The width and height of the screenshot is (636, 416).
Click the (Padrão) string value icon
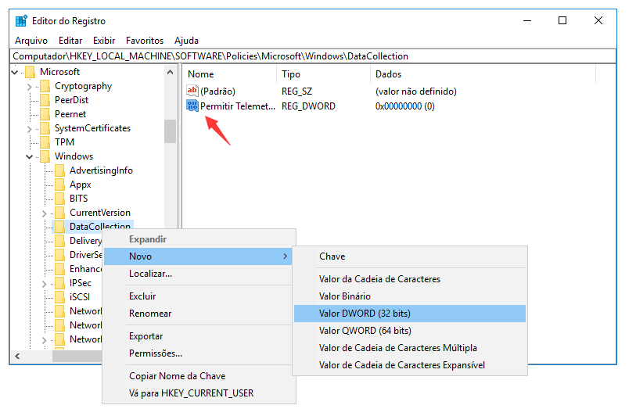point(192,91)
